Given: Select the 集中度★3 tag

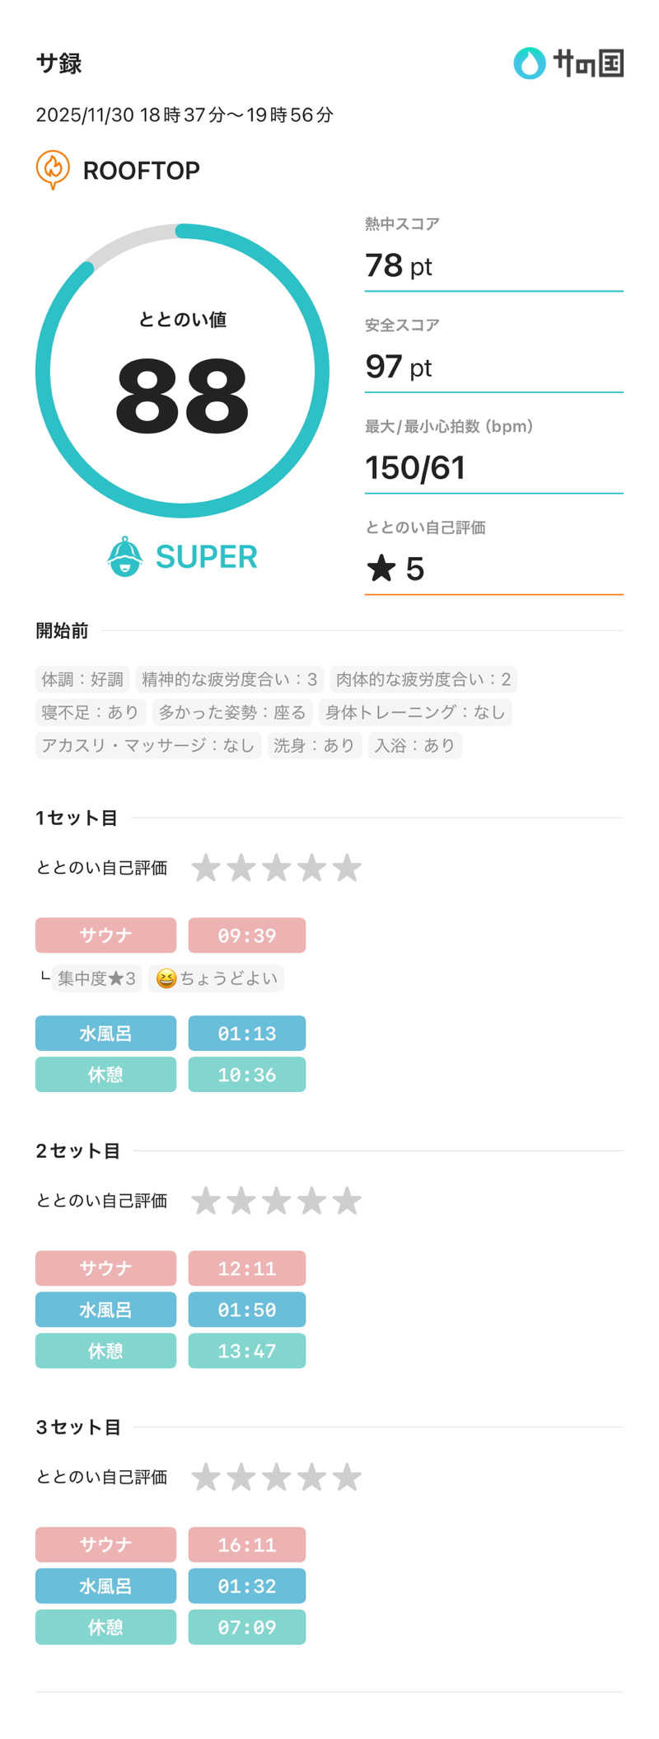Looking at the screenshot, I should pos(96,978).
